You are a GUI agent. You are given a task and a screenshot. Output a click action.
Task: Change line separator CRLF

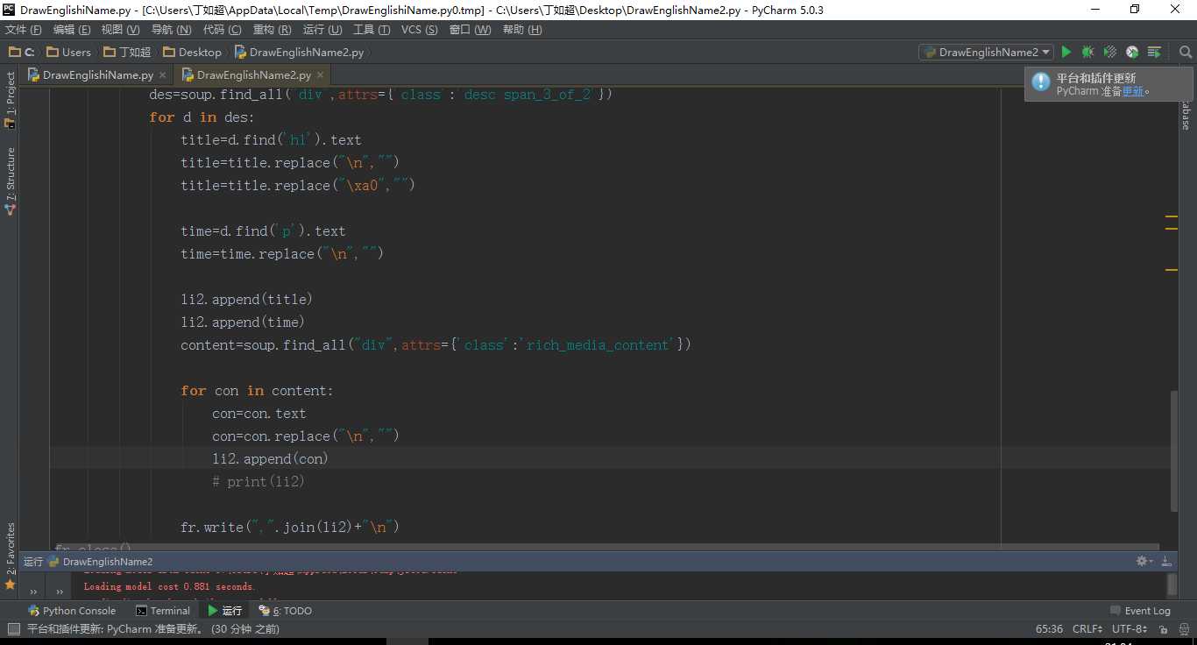(x=1087, y=629)
